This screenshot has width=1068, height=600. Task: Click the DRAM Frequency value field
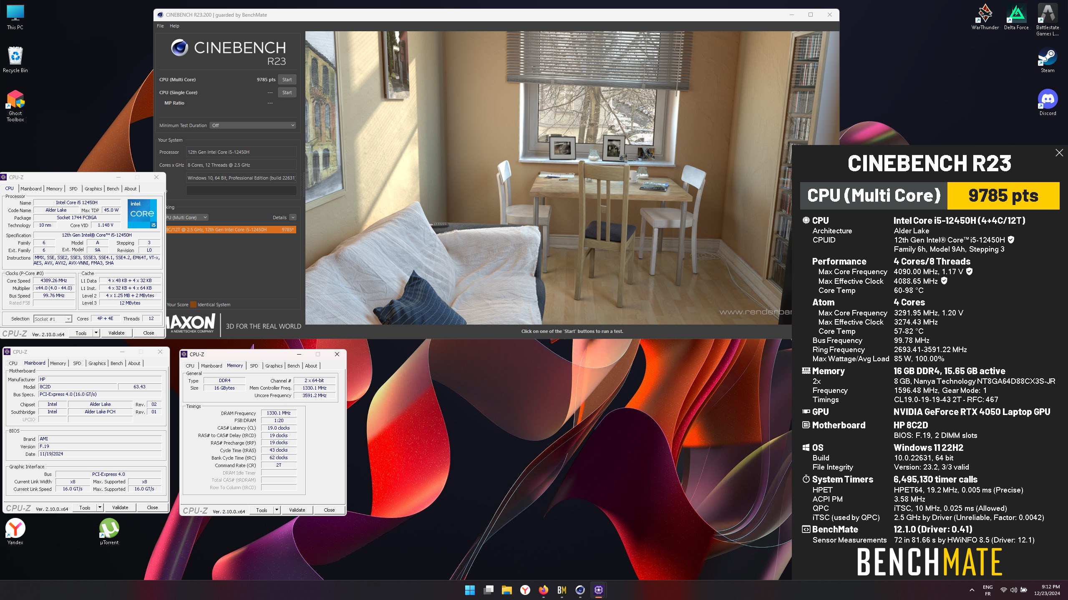[279, 413]
